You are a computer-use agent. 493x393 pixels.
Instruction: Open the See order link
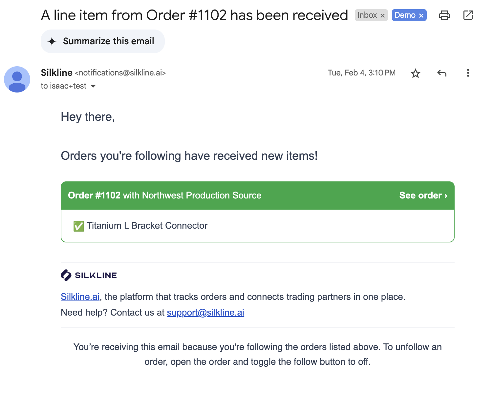pyautogui.click(x=423, y=196)
